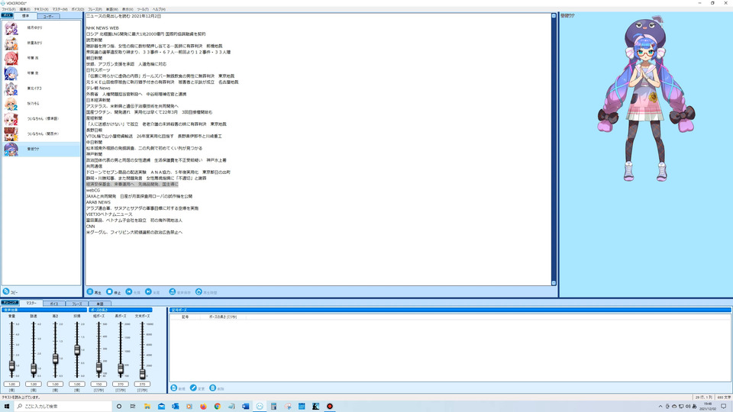Click the 音量 (volume) slider handle
Viewport: 733px width, 412px height.
11,365
